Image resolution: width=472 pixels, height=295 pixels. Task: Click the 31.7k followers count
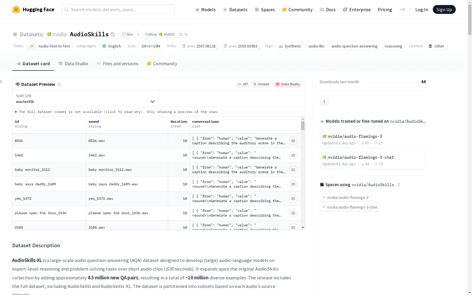coord(183,34)
